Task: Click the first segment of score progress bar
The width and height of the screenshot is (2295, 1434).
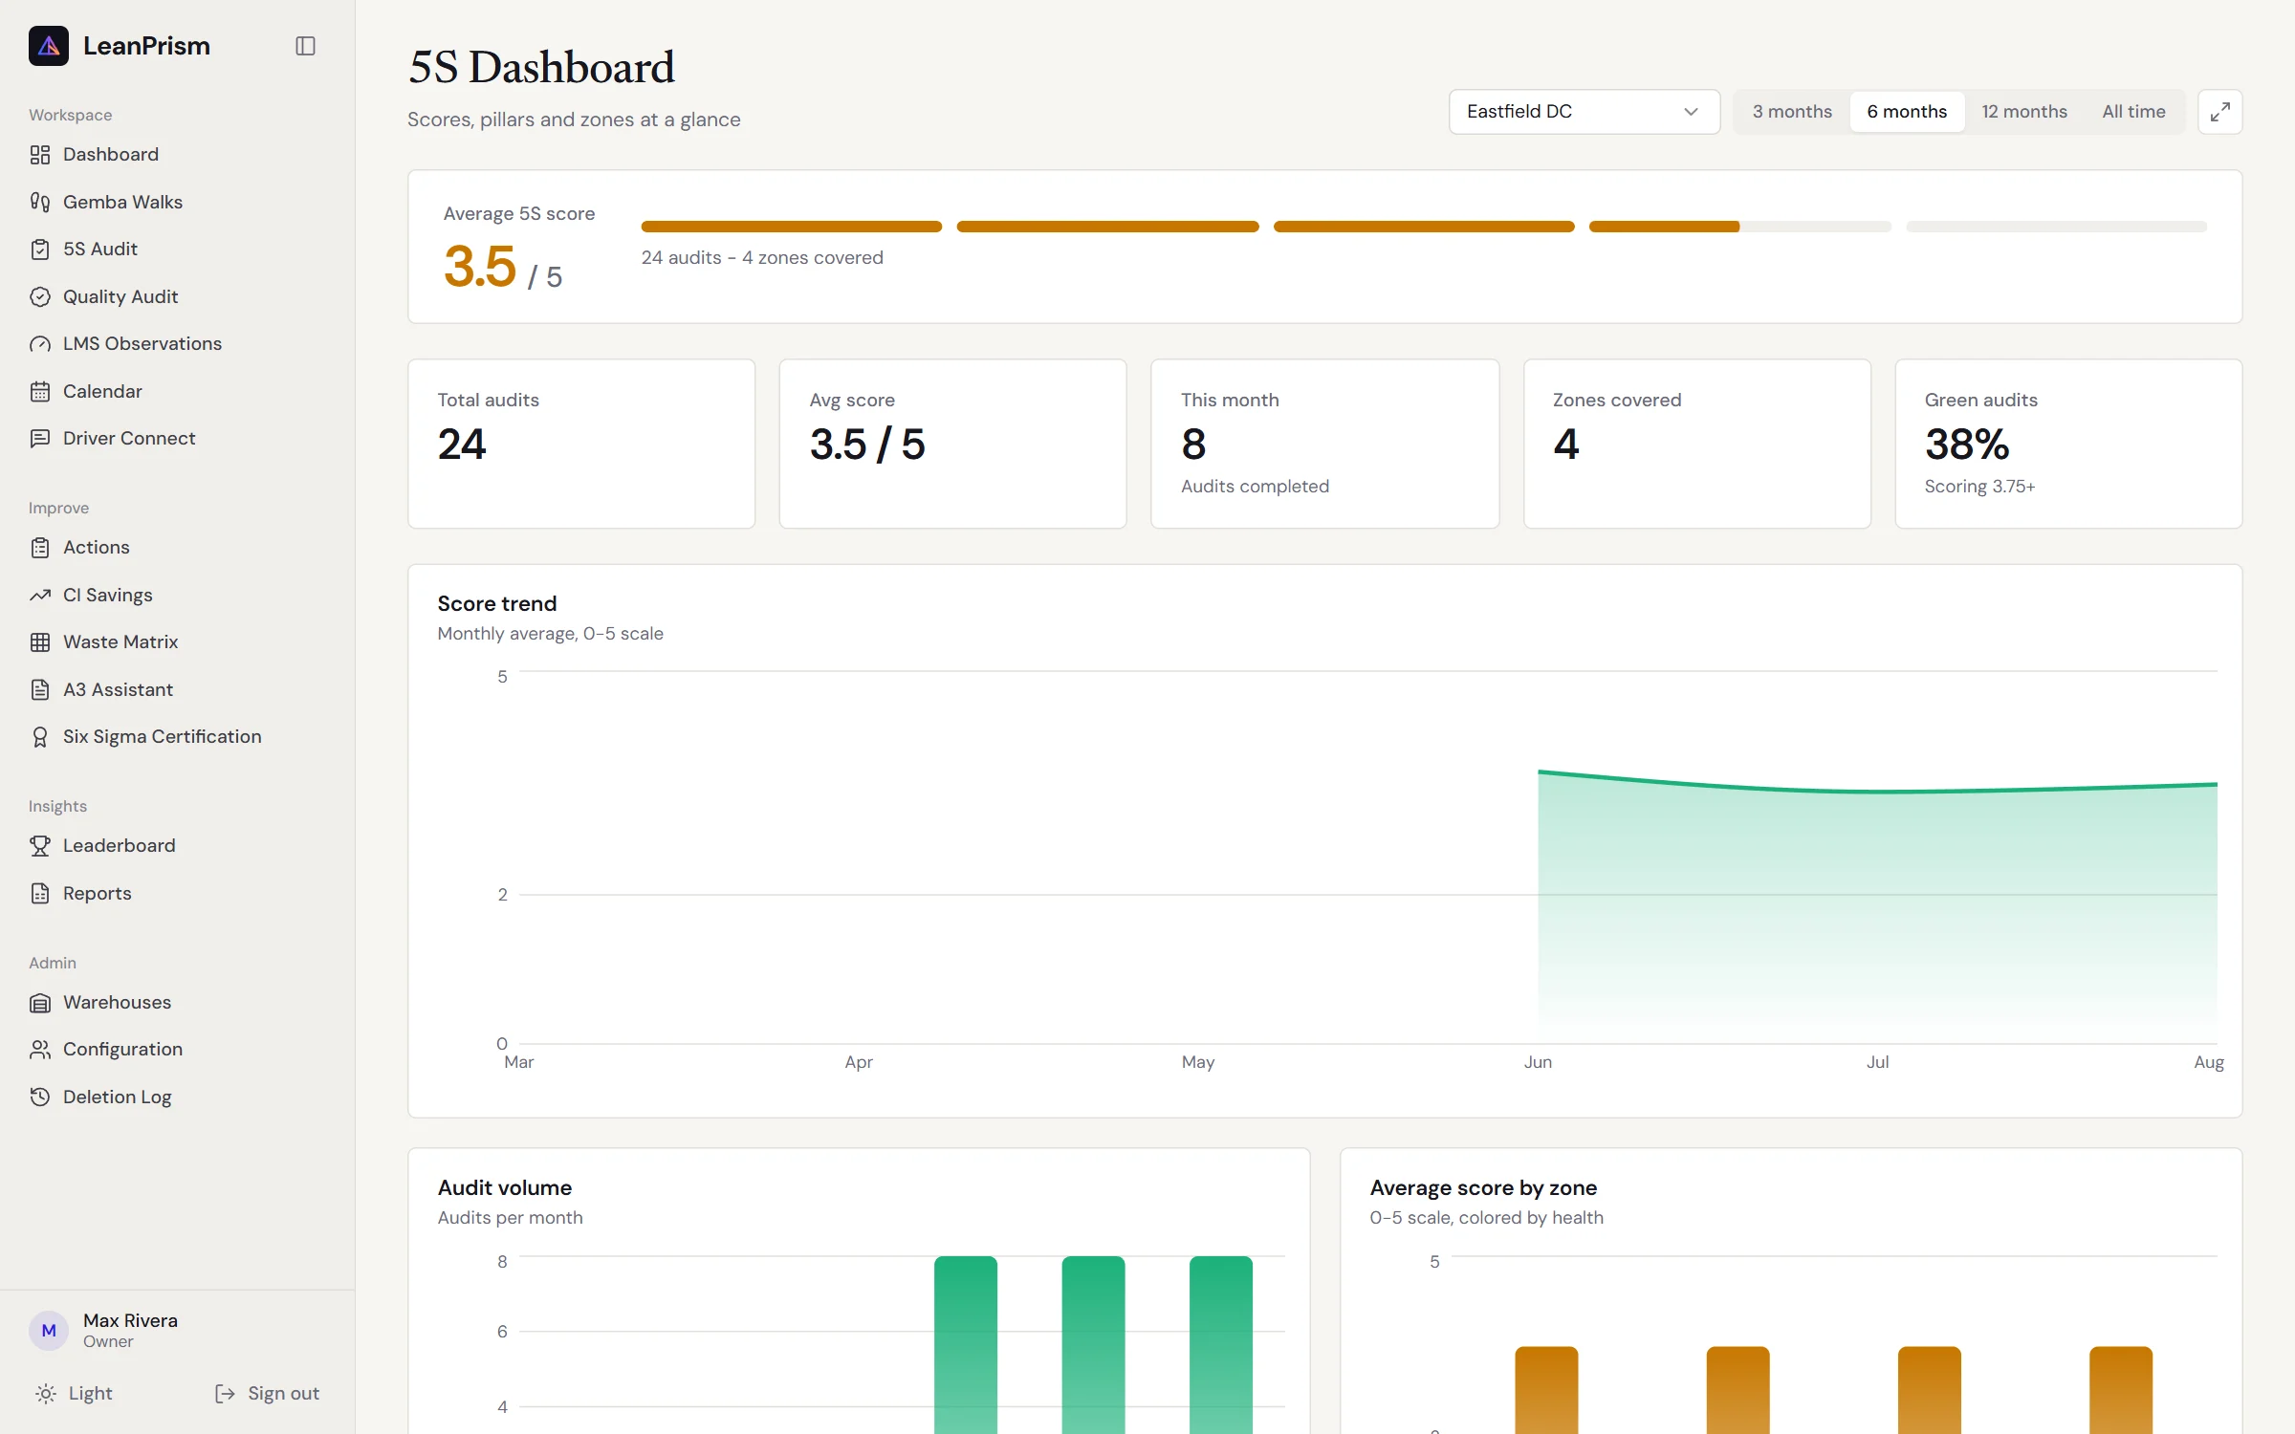Action: pyautogui.click(x=792, y=227)
